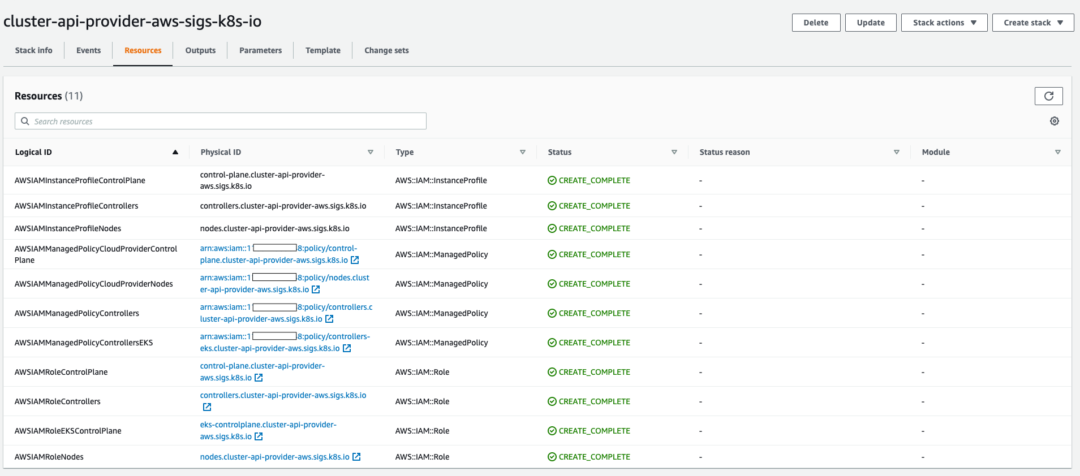Image resolution: width=1080 pixels, height=476 pixels.
Task: Open external link icon for eks-controlplane role
Action: click(259, 436)
